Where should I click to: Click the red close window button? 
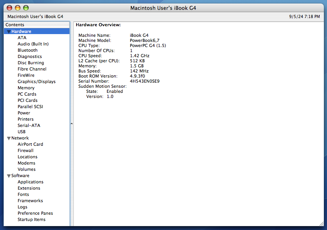[9, 8]
